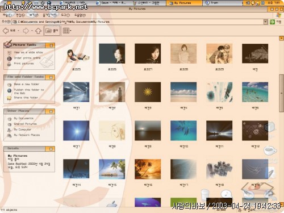Toggle the Folders pane toolbar button
Image resolution: width=284 pixels, height=213 pixels.
point(52,31)
